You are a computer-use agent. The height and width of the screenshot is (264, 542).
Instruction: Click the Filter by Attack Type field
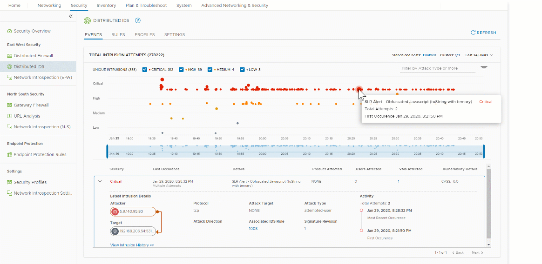(x=437, y=68)
